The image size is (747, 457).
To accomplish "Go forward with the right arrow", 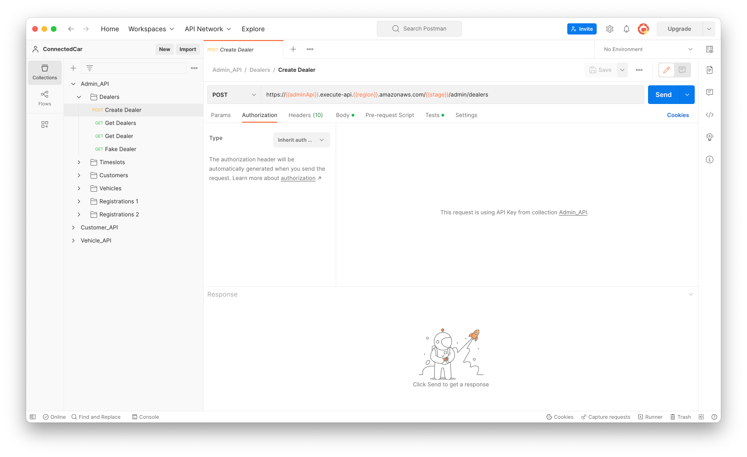I will pos(86,29).
